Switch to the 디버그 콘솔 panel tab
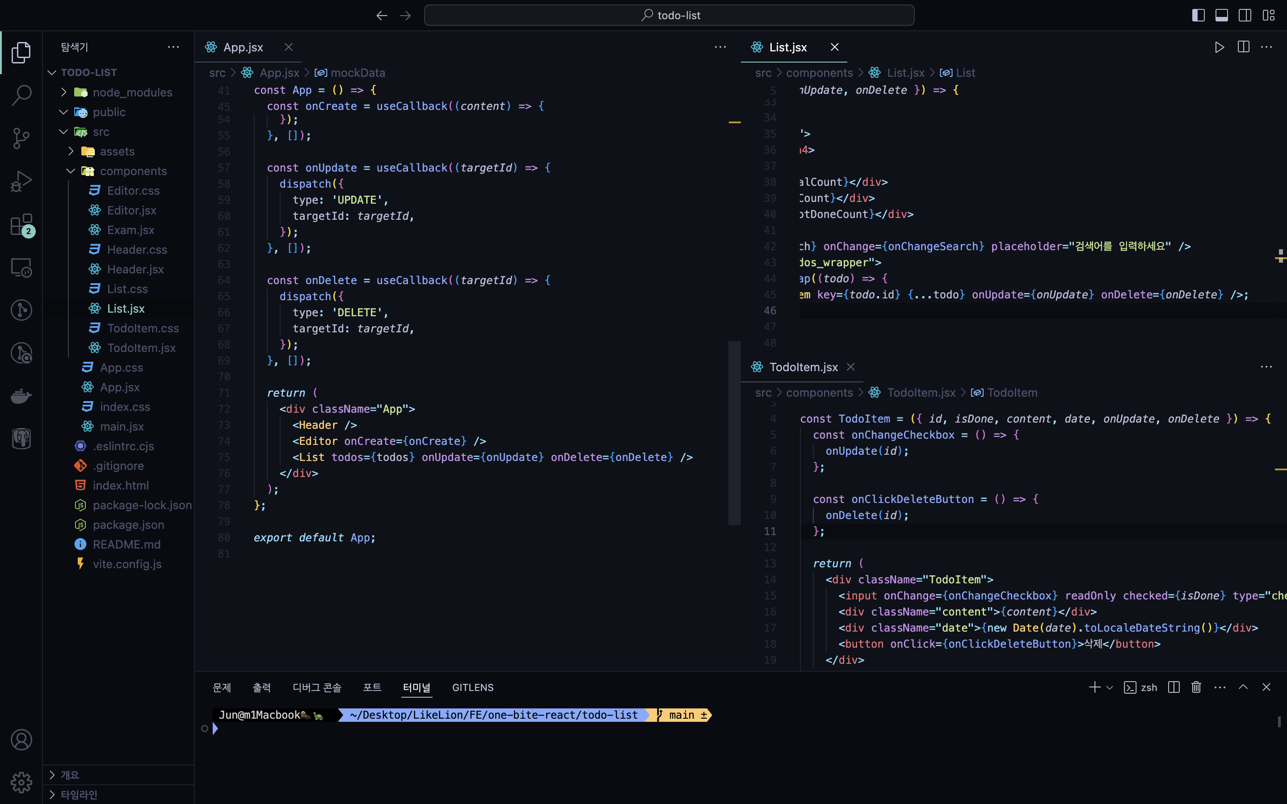 point(317,687)
